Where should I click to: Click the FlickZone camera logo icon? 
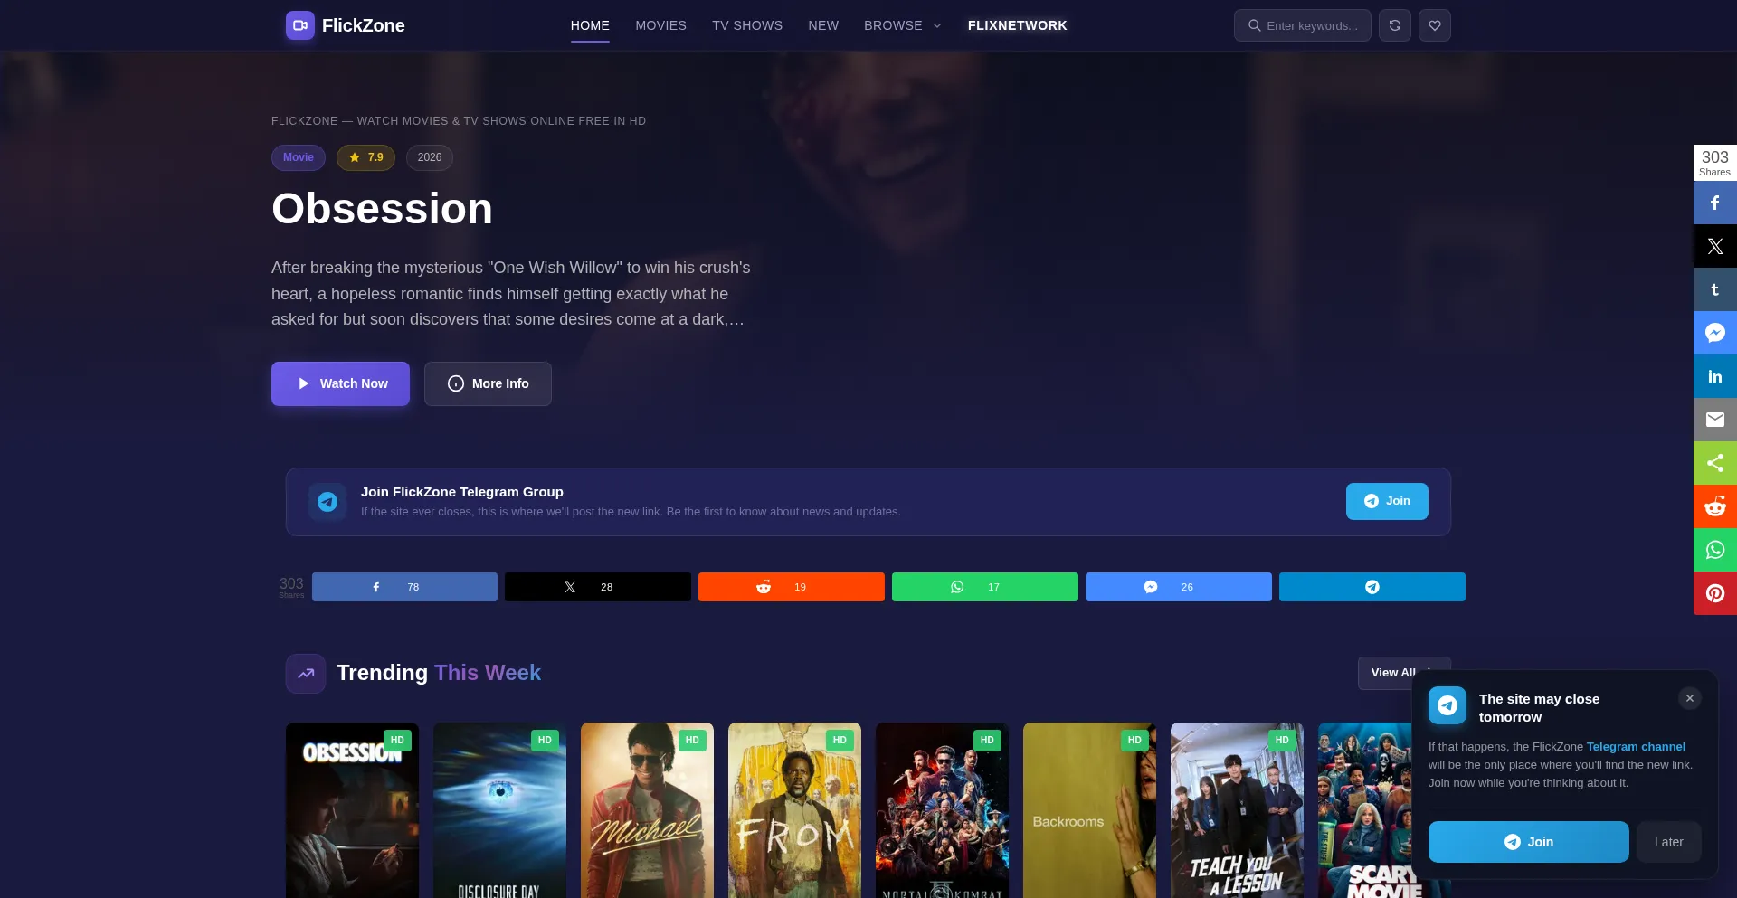[300, 25]
